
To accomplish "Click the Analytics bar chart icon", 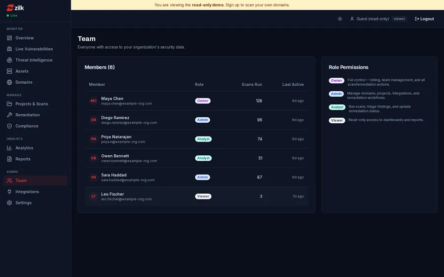I will coord(9,148).
